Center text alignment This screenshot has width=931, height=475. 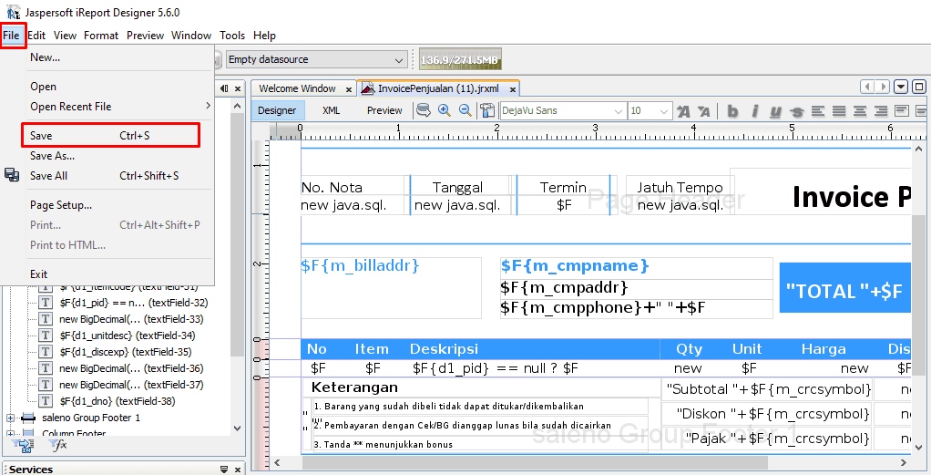[x=860, y=110]
